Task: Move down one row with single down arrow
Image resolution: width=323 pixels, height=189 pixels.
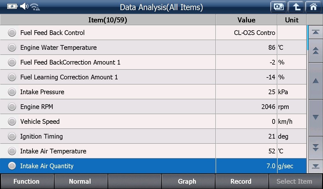Action: 315,117
